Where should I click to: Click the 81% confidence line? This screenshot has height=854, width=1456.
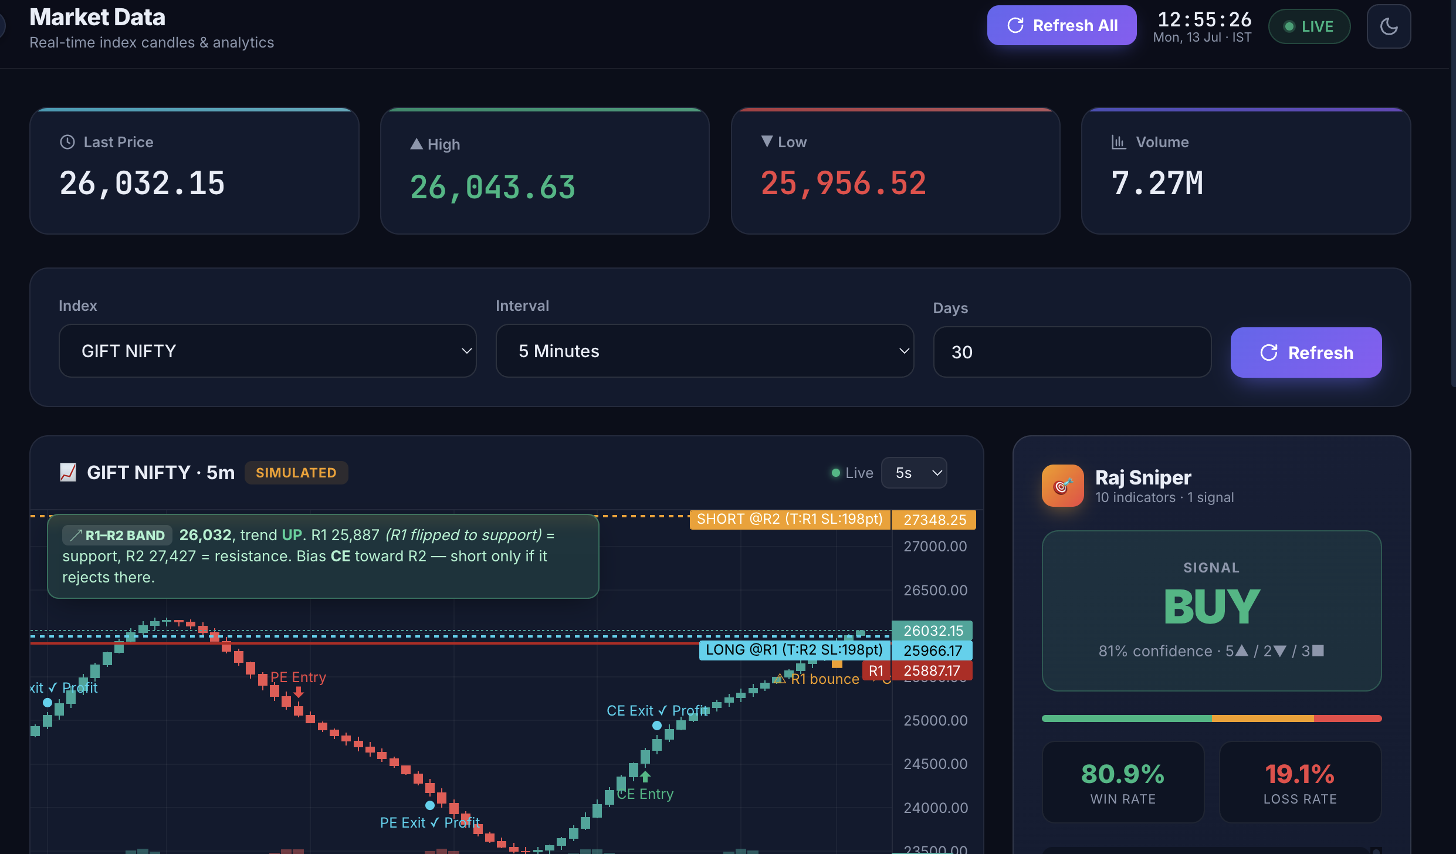point(1211,651)
